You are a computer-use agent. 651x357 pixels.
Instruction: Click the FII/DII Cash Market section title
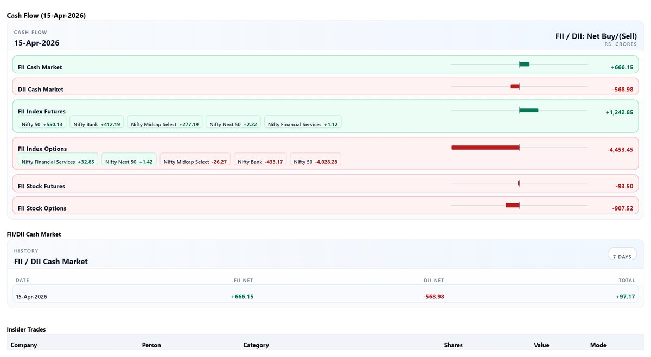coord(34,234)
